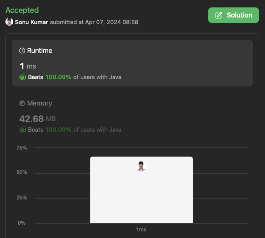265x238 pixels.
Task: Click the 1 ms runtime value
Action: coord(28,66)
